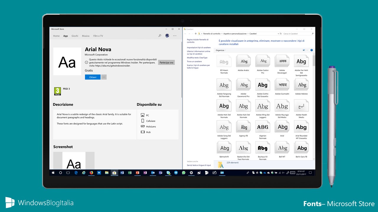378x212 pixels.
Task: Click the up arrow in Caratteri window
Action: click(x=195, y=34)
